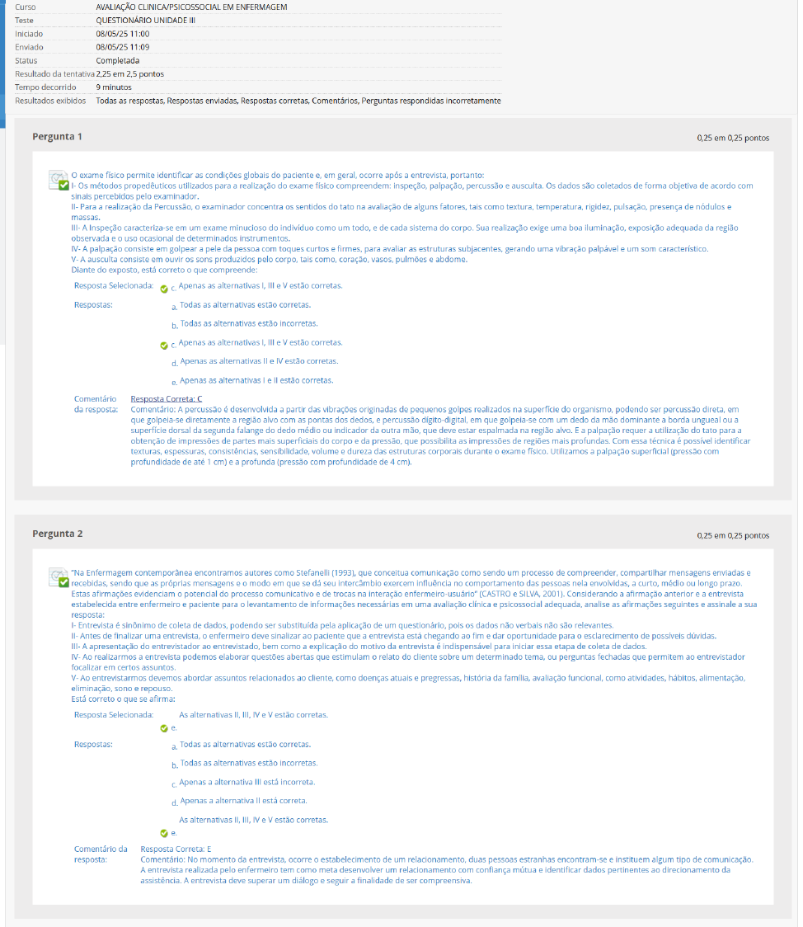The image size is (803, 927).
Task: Click Pergunta 2 option 'Todas as alternativas estão incorretas'
Action: click(248, 763)
